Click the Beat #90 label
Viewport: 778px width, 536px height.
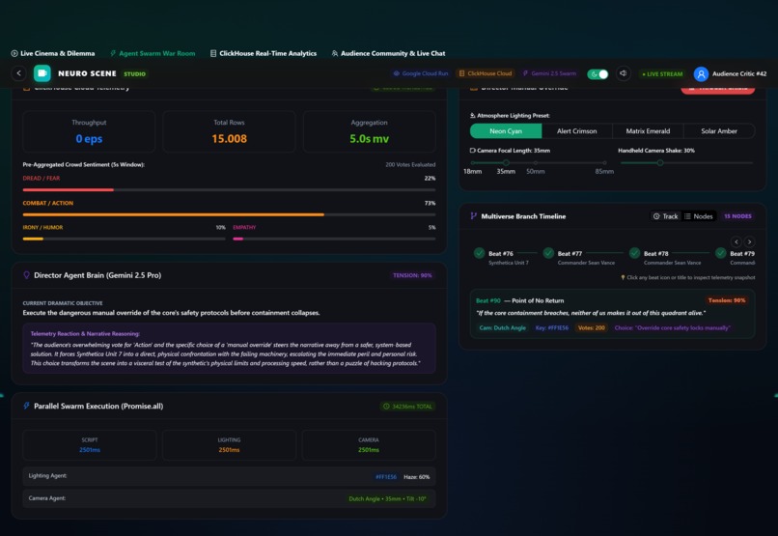coord(488,300)
